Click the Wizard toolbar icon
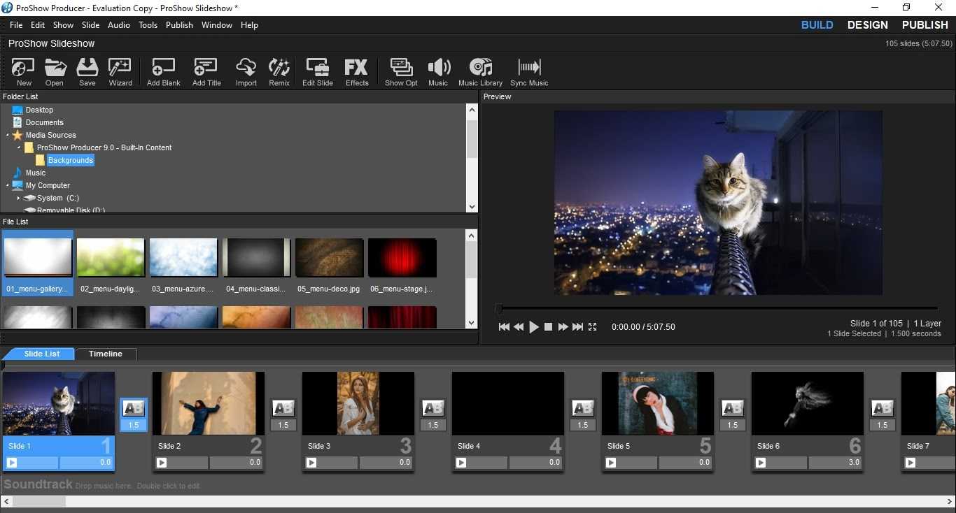 120,71
